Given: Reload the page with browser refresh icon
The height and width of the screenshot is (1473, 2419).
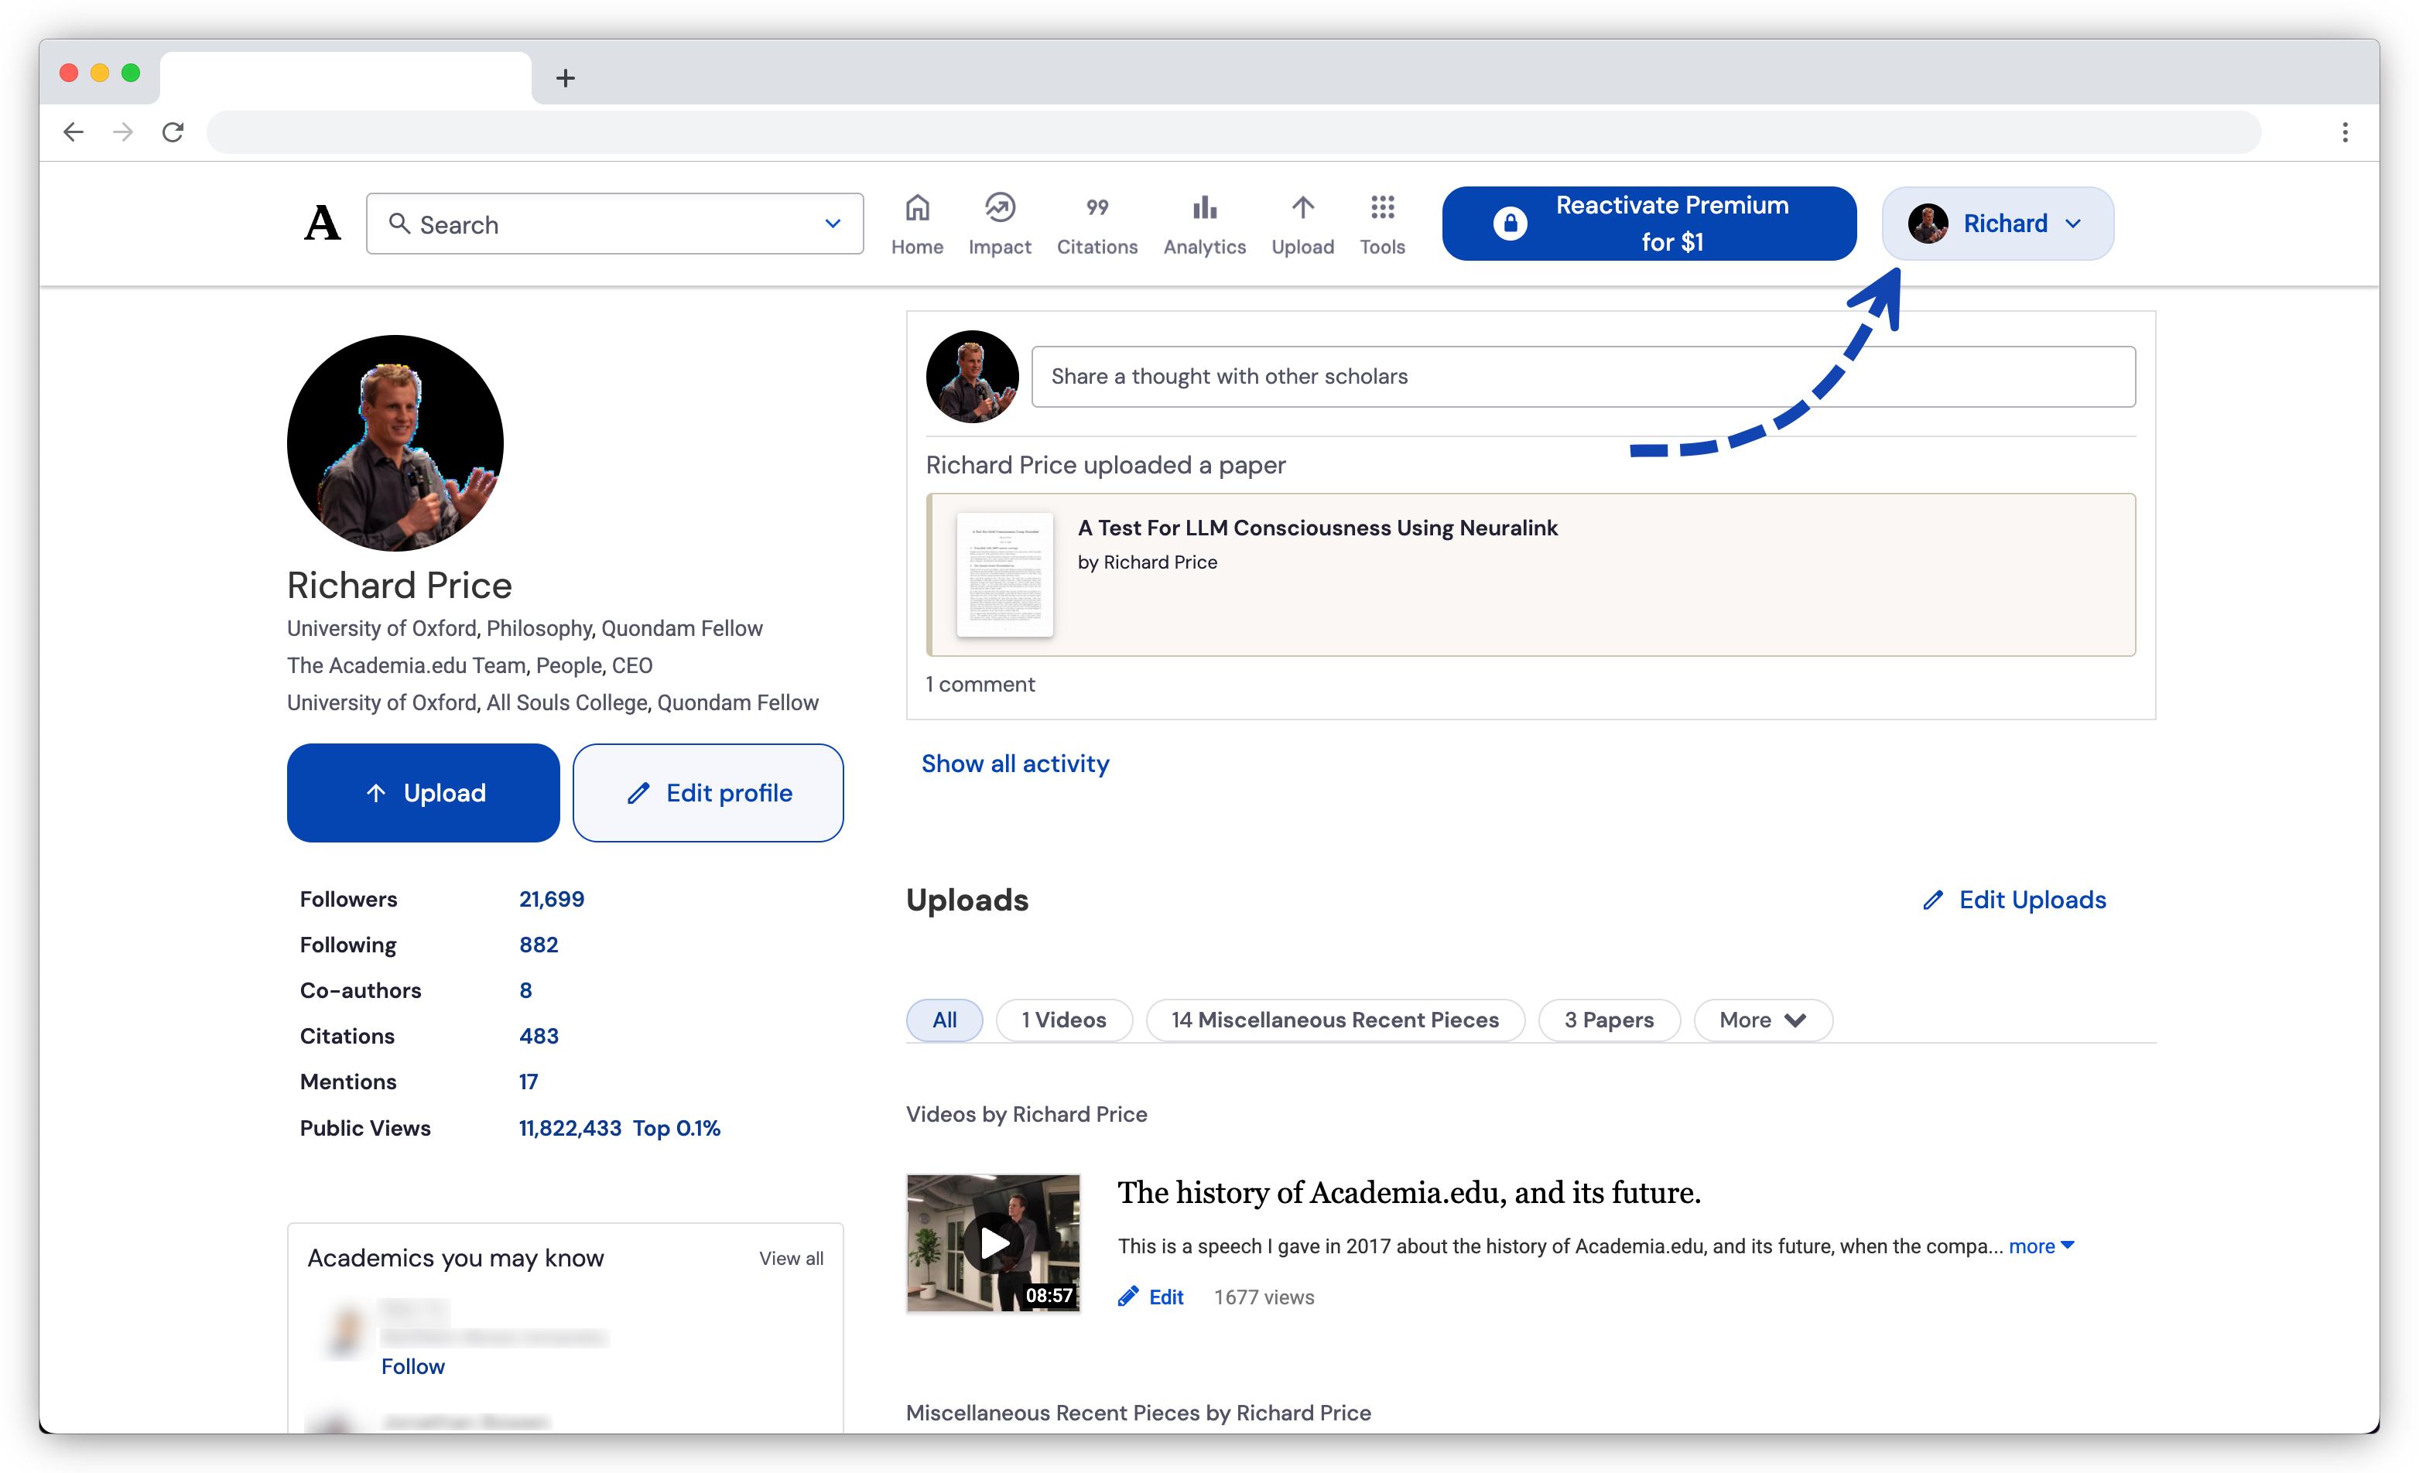Looking at the screenshot, I should (173, 132).
